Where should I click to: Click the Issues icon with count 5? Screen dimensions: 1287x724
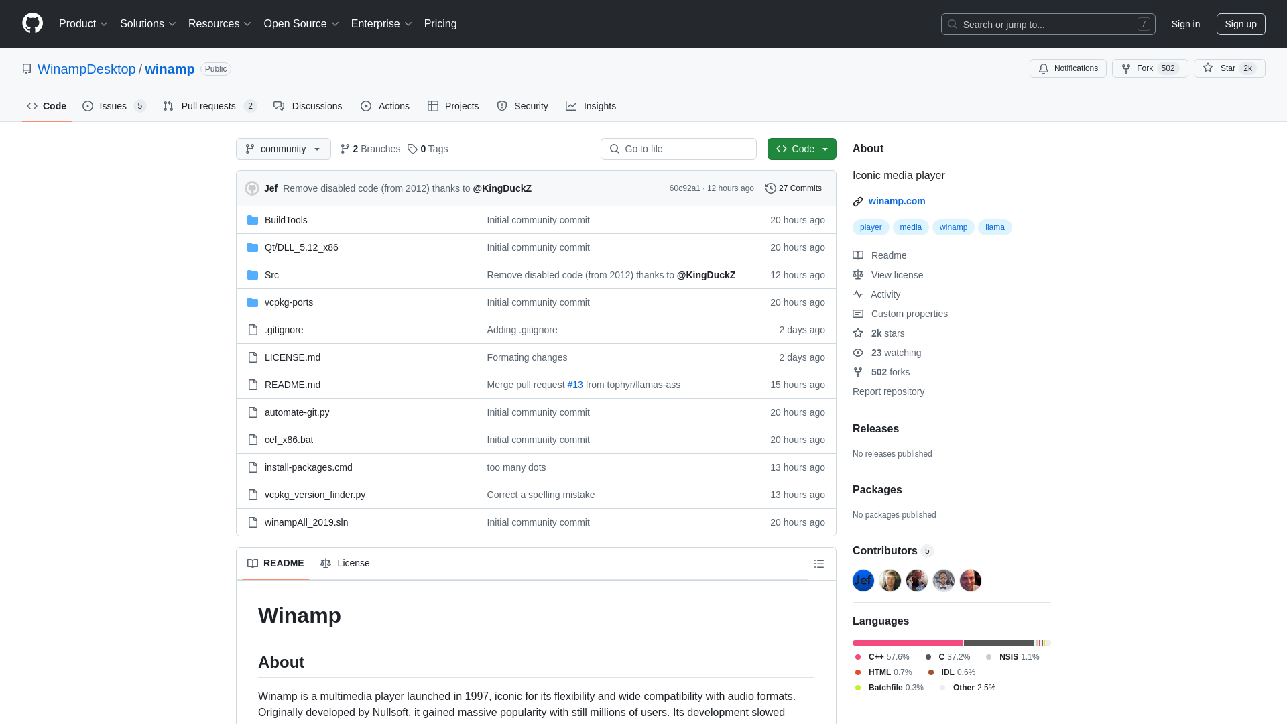[113, 105]
